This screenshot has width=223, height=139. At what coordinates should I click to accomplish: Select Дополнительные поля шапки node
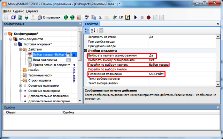pyautogui.click(x=49, y=96)
